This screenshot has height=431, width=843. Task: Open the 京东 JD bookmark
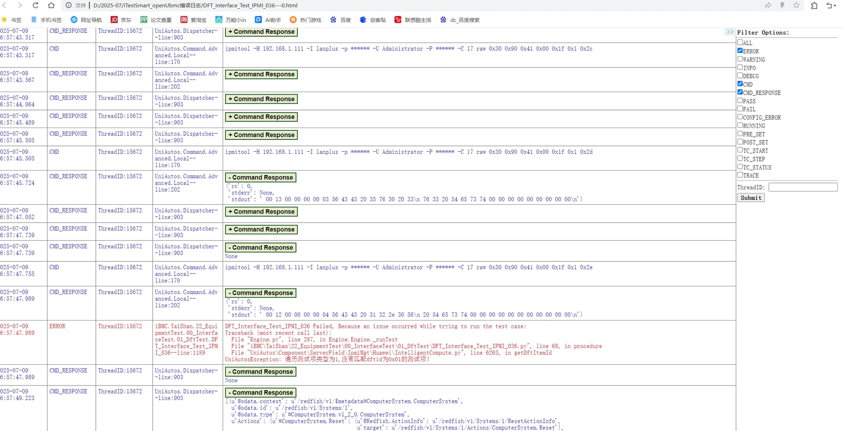coord(121,20)
